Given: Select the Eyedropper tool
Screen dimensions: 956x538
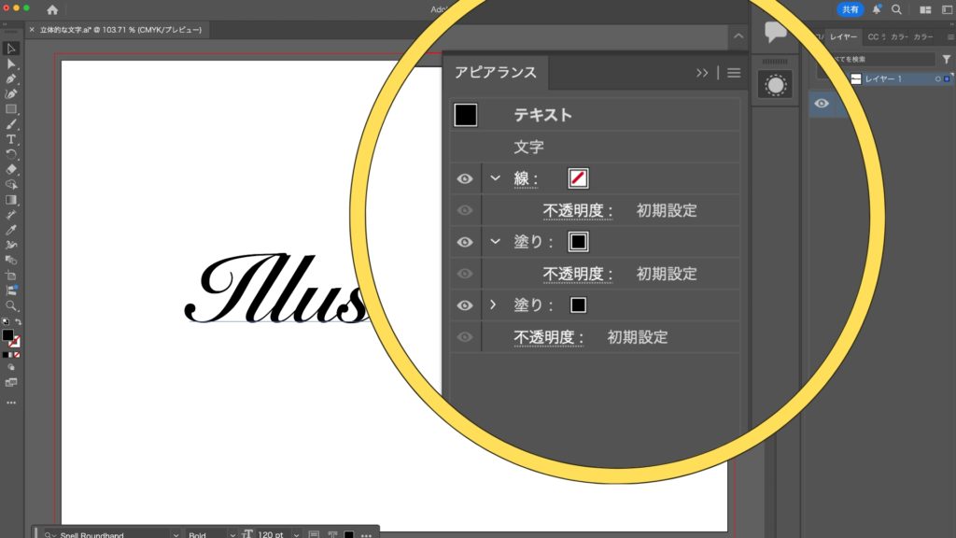Looking at the screenshot, I should pos(11,229).
